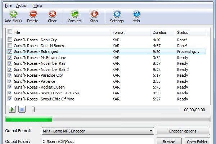Open the Action menu

[x=22, y=5]
